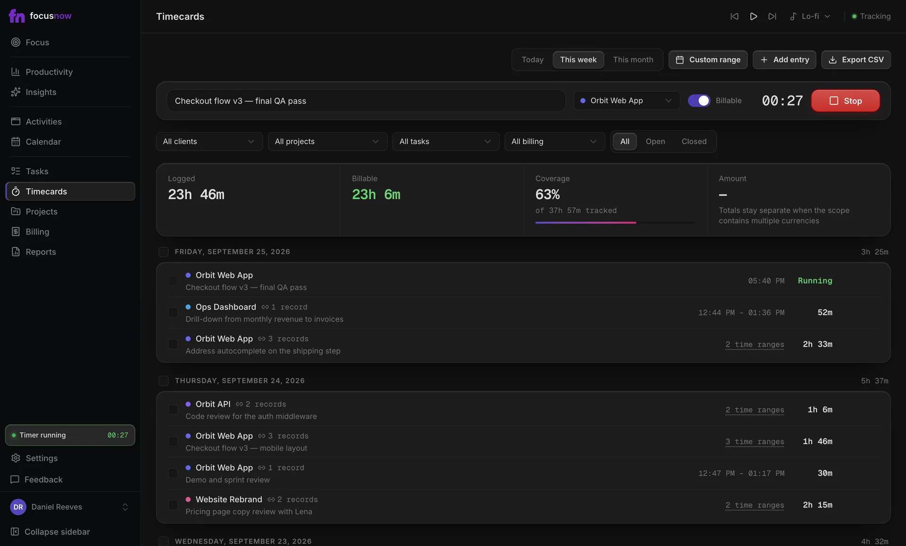906x546 pixels.
Task: Filter by Open timecards
Action: [x=655, y=141]
